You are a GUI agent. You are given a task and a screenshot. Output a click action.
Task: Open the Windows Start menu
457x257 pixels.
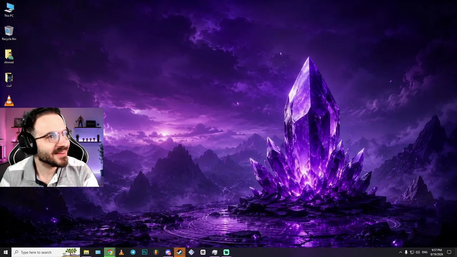6,252
